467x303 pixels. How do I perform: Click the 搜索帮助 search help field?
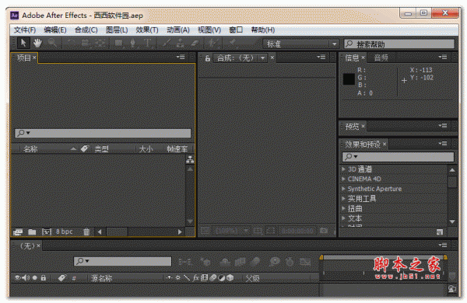pos(399,44)
